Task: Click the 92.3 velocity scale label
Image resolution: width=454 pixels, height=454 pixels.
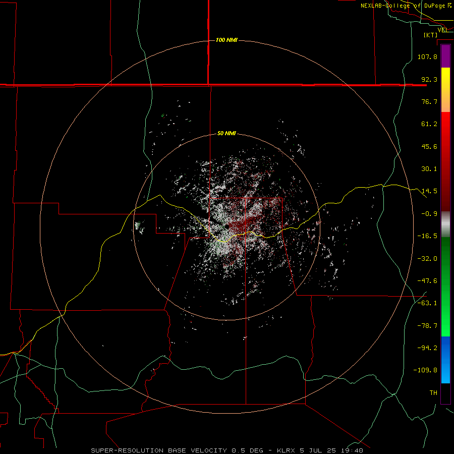Action: point(429,79)
